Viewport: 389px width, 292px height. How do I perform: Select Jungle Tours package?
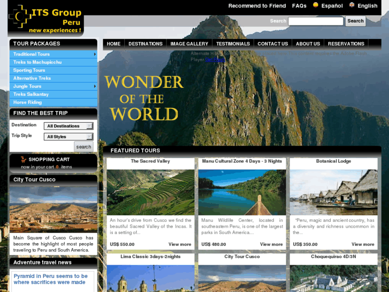[54, 86]
